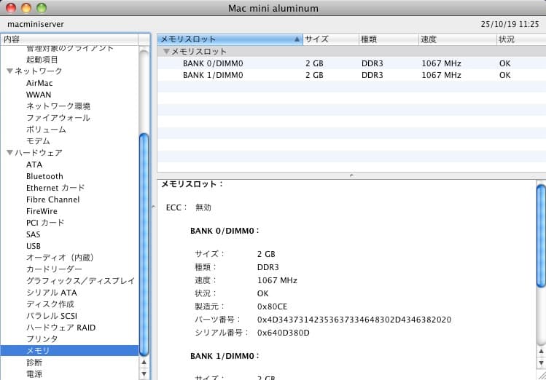Click sidebar scrollbar down arrow
The height and width of the screenshot is (380, 546).
144,373
